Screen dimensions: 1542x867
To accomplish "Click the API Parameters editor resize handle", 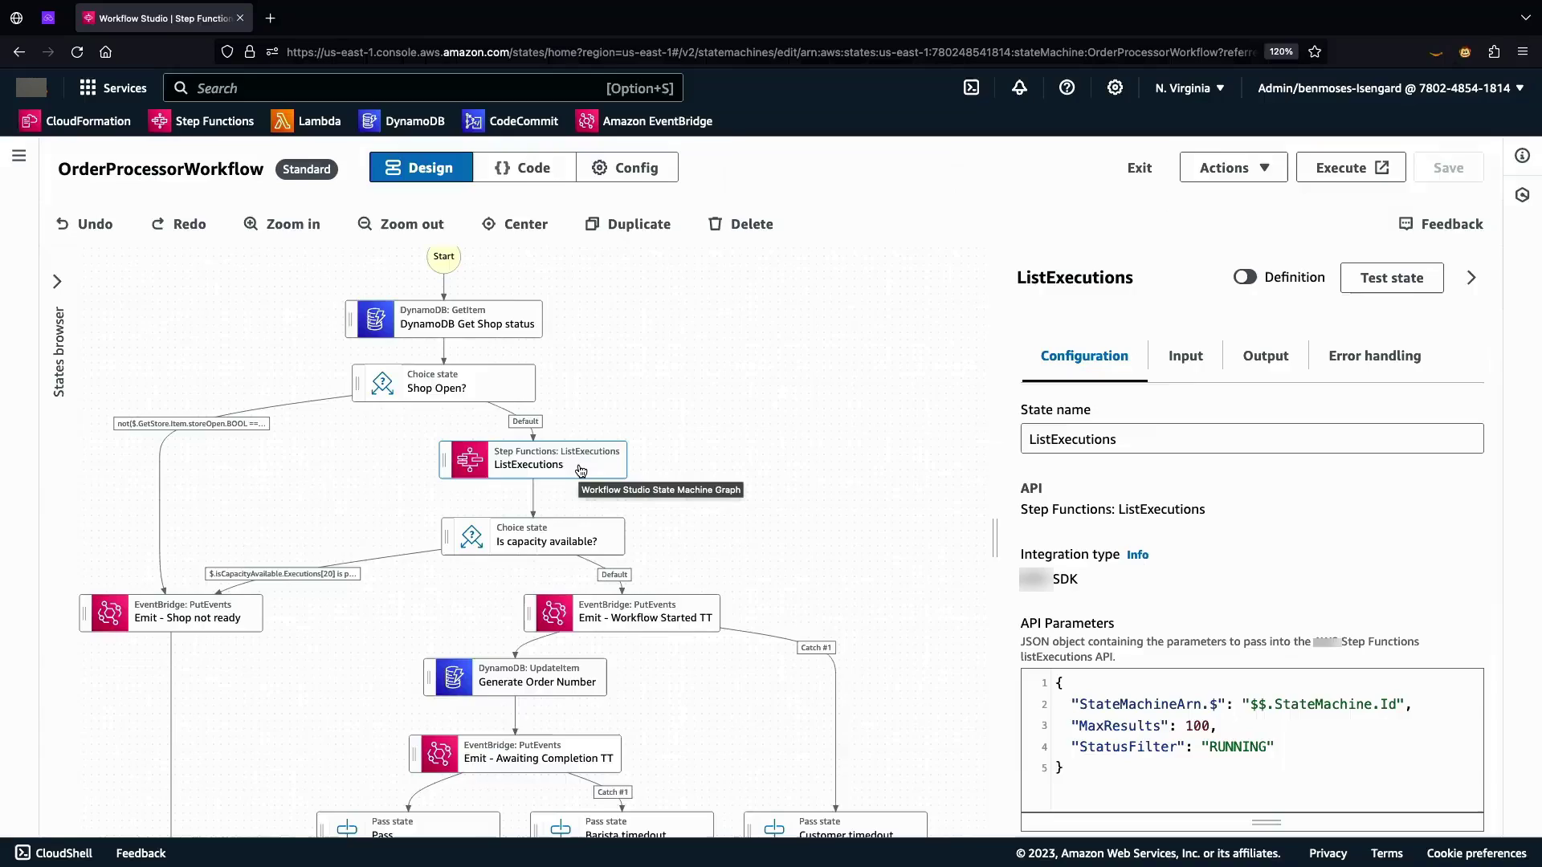I will coord(1266,822).
